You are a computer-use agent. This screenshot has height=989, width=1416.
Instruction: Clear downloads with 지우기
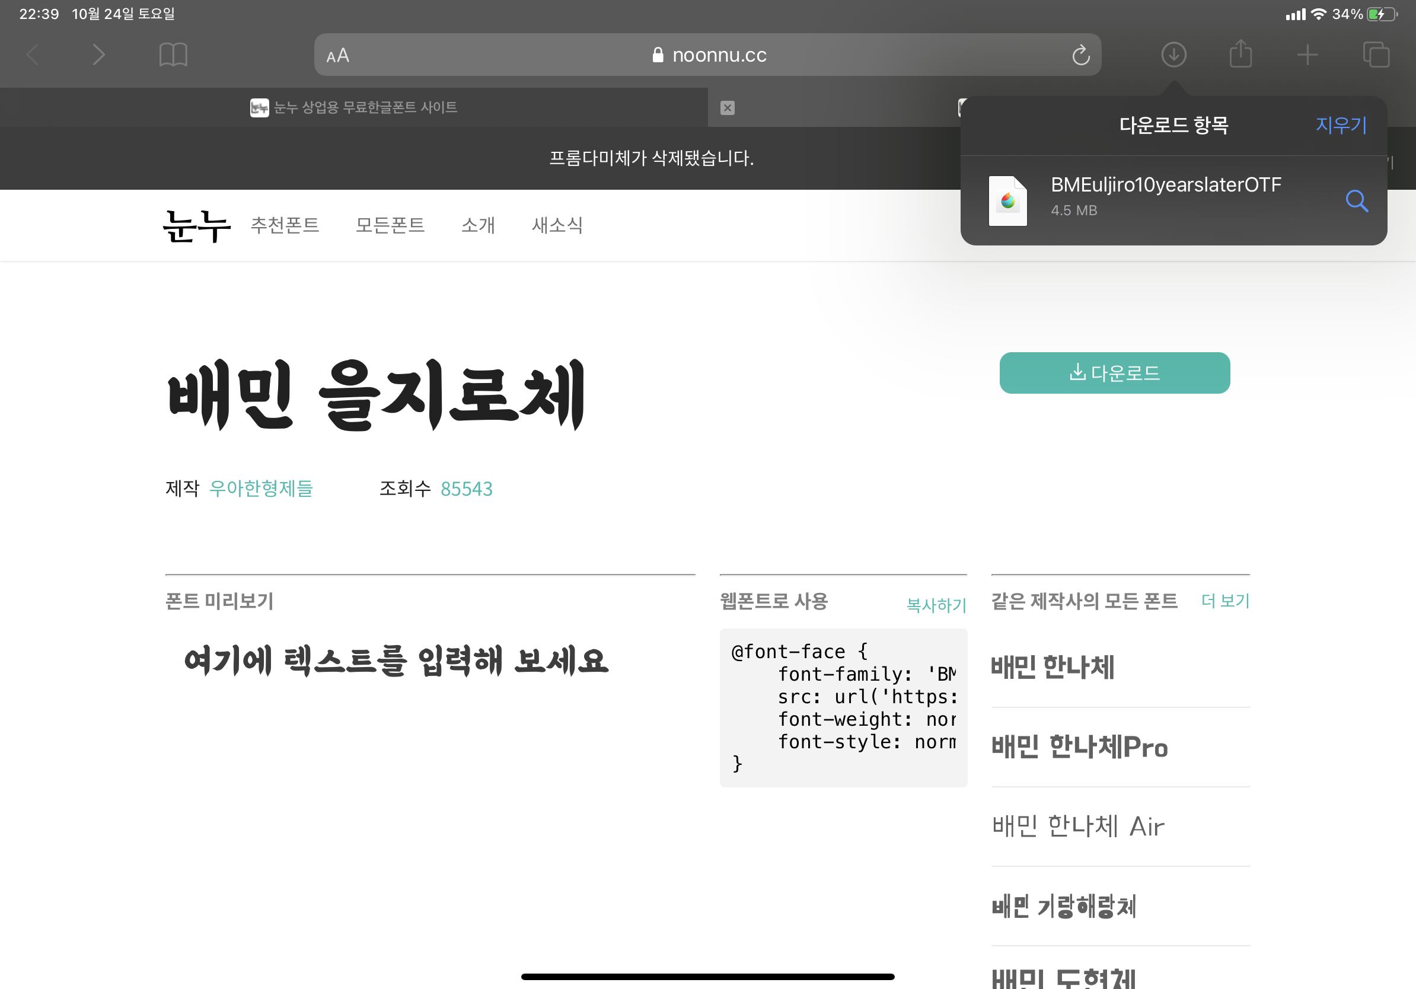[1341, 125]
